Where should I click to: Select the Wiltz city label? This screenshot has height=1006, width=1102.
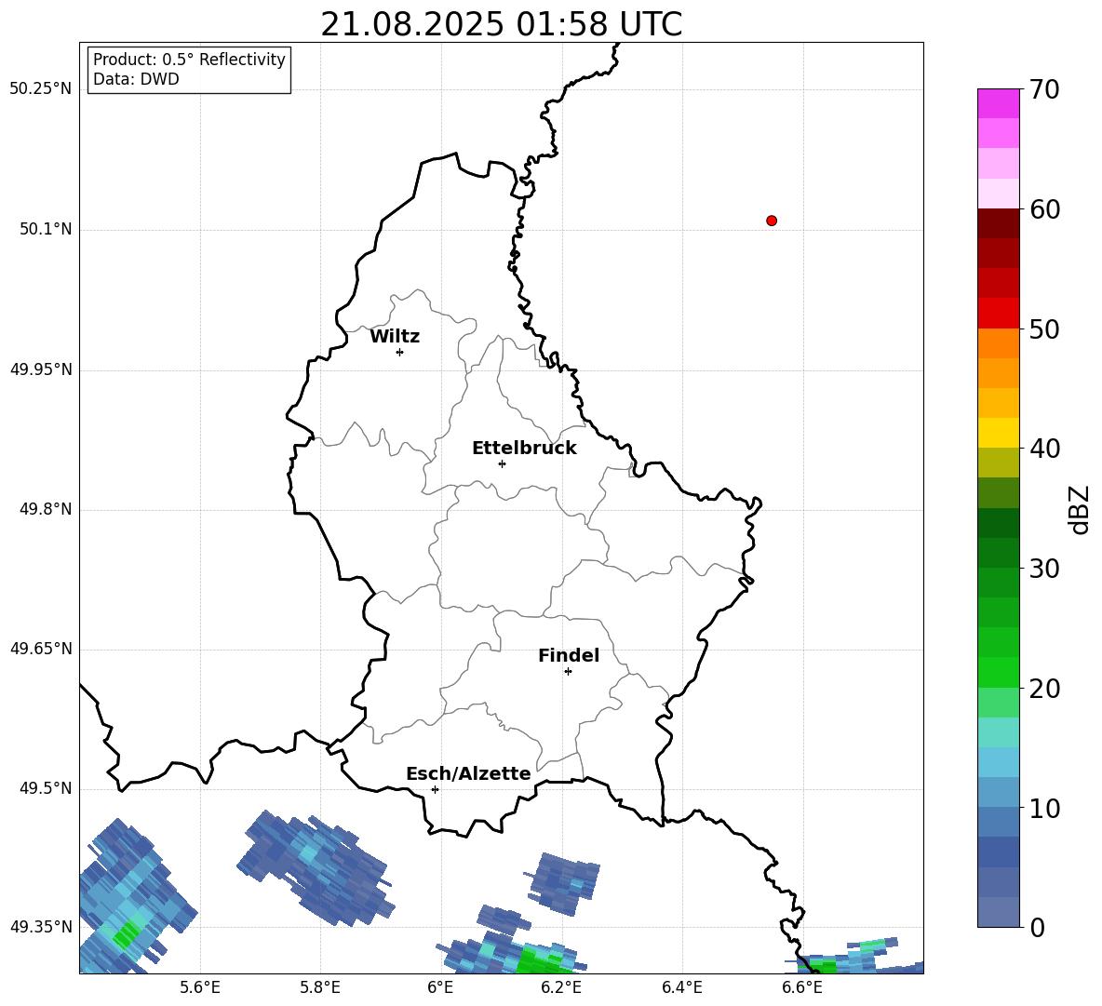[x=395, y=337]
